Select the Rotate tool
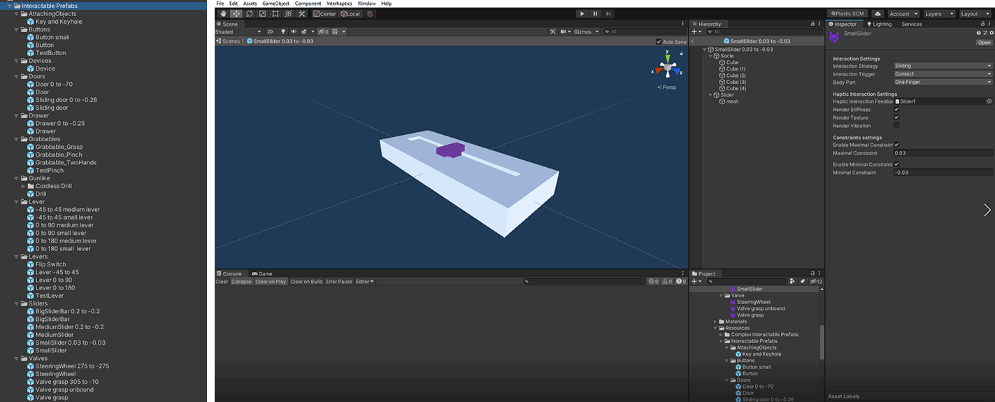Viewport: 995px width, 402px height. (250, 14)
